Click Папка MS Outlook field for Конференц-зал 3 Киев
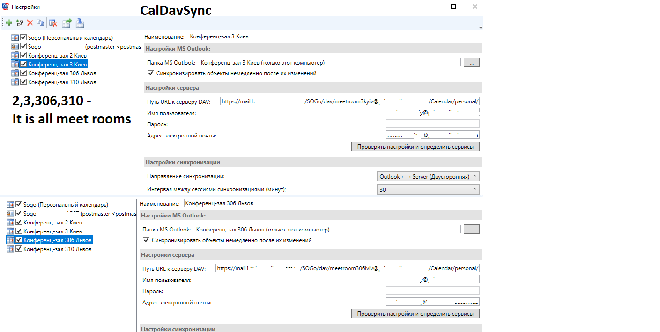 pos(330,62)
